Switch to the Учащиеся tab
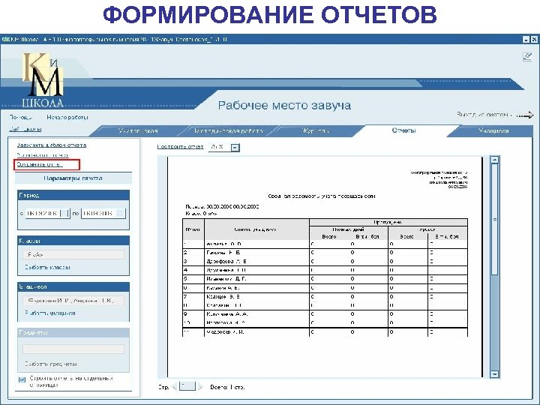This screenshot has height=405, width=540. [493, 130]
